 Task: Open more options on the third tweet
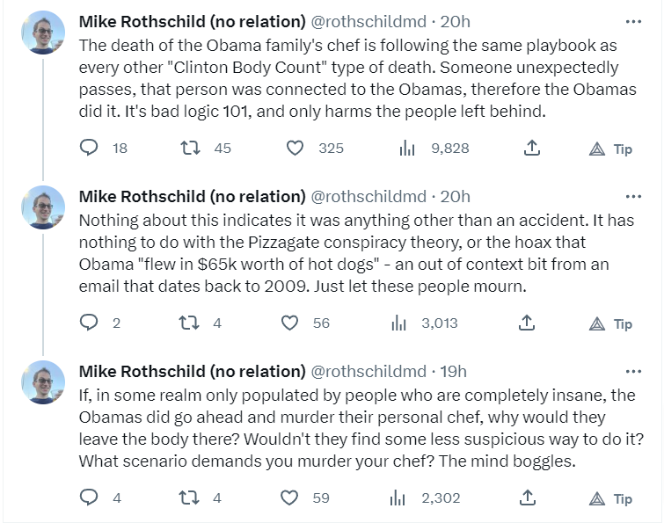click(632, 371)
